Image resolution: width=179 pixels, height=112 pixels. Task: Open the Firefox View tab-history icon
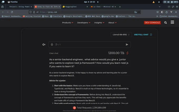pyautogui.click(x=2, y=7)
